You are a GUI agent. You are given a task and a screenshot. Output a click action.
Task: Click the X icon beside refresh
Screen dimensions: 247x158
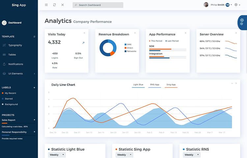pyautogui.click(x=63, y=5)
